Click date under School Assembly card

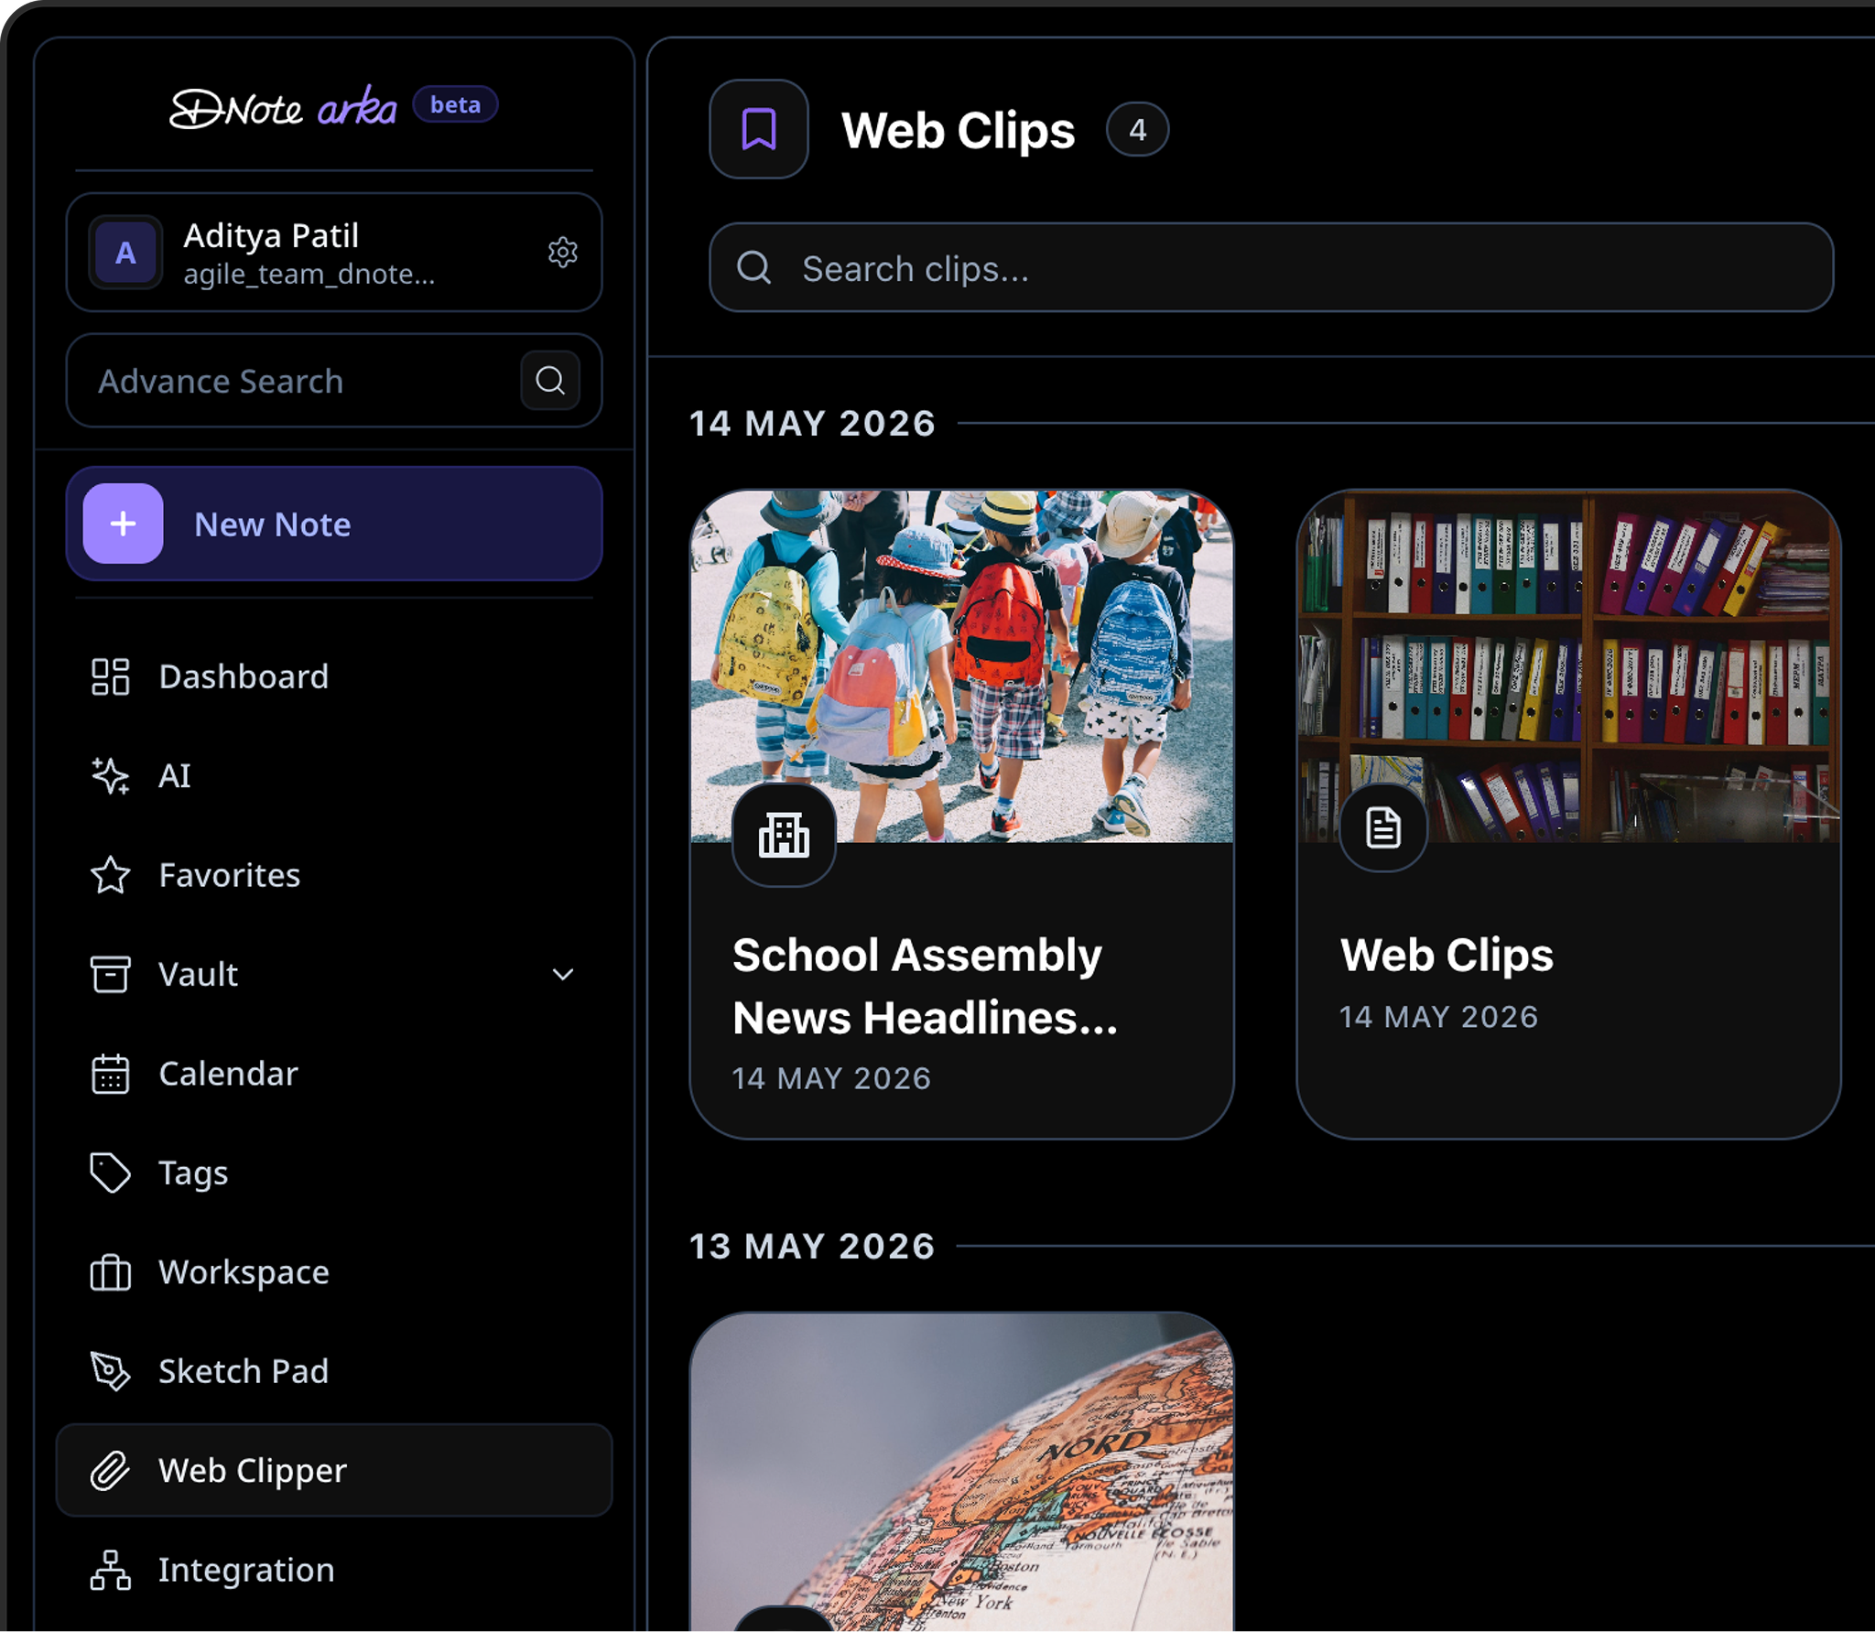coord(831,1078)
